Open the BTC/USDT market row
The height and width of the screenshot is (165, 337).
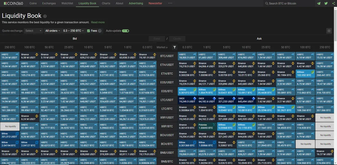pyautogui.click(x=167, y=56)
